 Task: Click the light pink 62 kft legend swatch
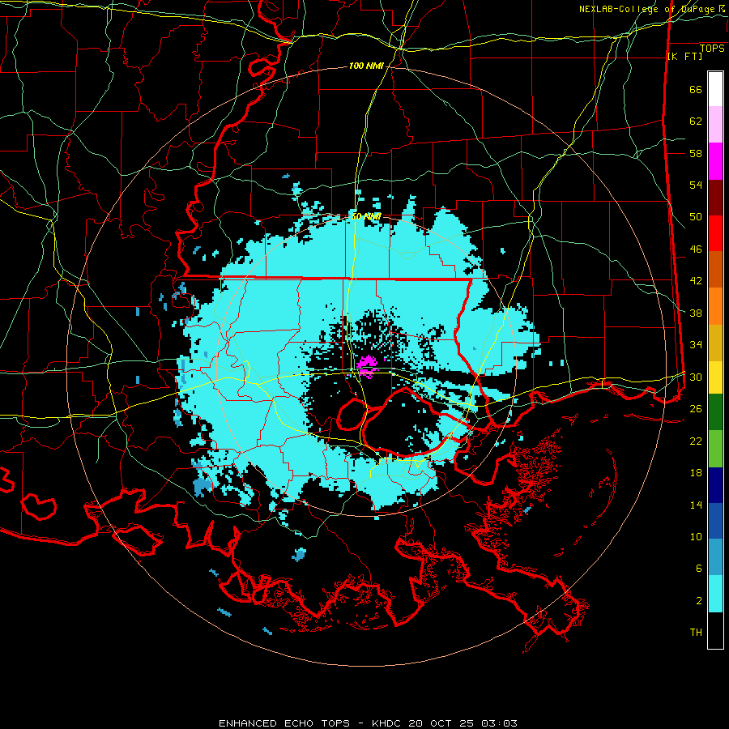pos(715,125)
